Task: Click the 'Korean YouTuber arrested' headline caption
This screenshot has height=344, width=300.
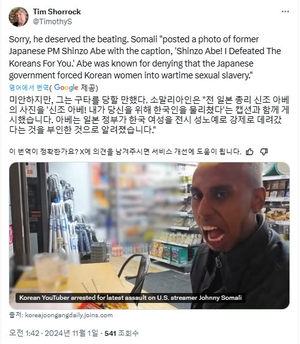Action: pos(130,298)
